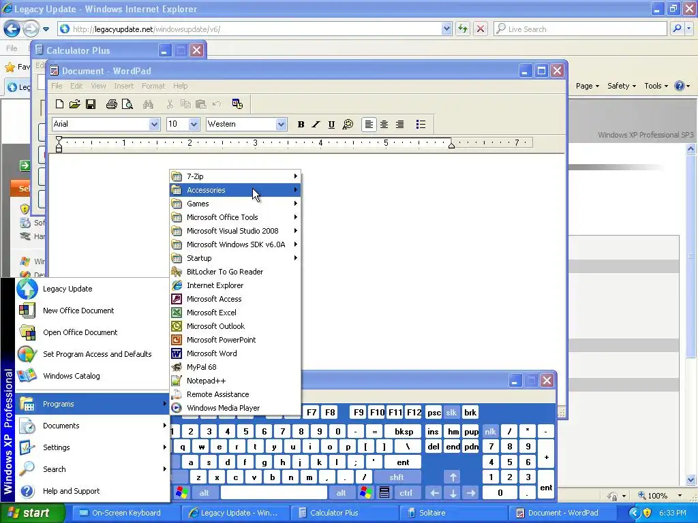The height and width of the screenshot is (523, 698).
Task: Open the font size 10 dropdown
Action: (194, 124)
